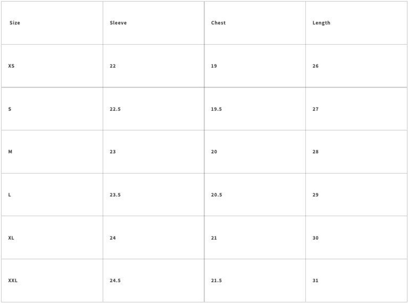Click chest value 20.5
The width and height of the screenshot is (408, 304).
(217, 195)
